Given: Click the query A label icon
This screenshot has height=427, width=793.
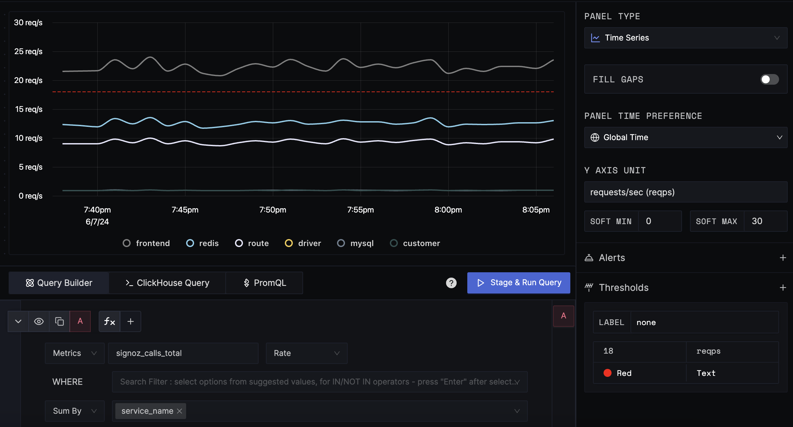Looking at the screenshot, I should coord(79,321).
